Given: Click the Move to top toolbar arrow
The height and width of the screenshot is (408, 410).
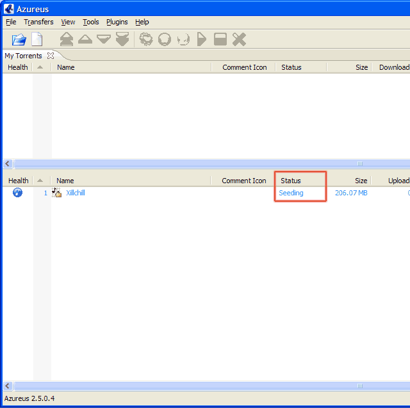Looking at the screenshot, I should pos(66,39).
